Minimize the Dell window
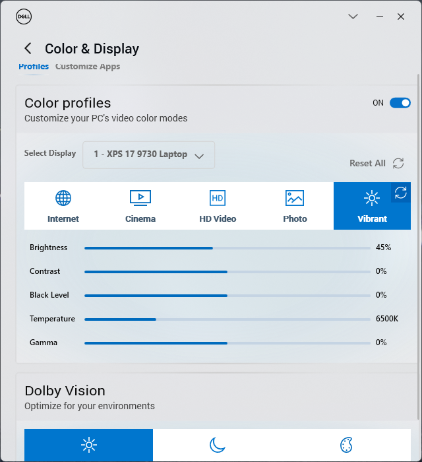 coord(380,16)
